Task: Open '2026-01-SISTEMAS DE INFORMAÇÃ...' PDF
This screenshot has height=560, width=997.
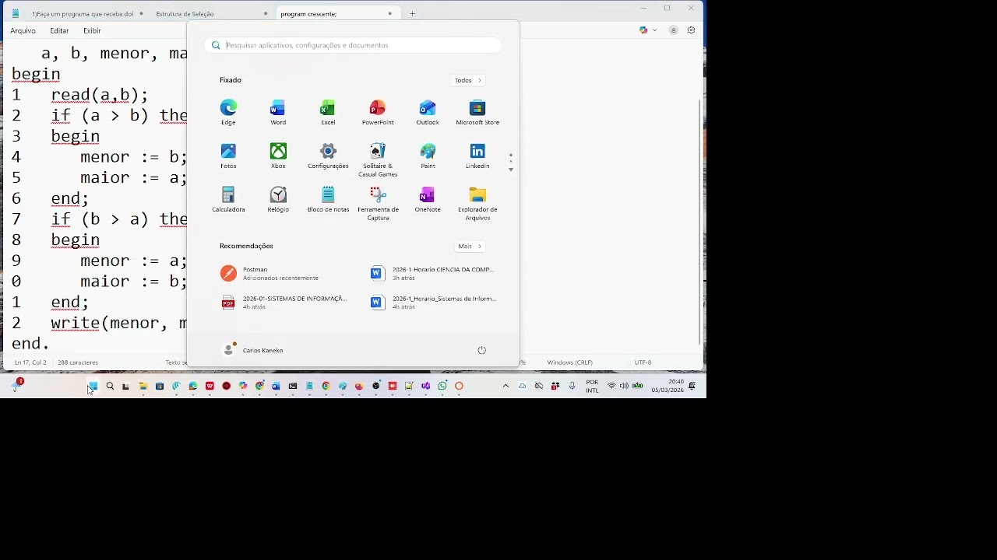Action: point(284,302)
